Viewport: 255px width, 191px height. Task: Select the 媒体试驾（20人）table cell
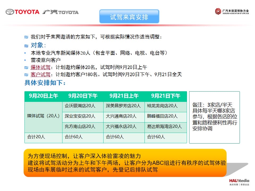tap(43, 117)
